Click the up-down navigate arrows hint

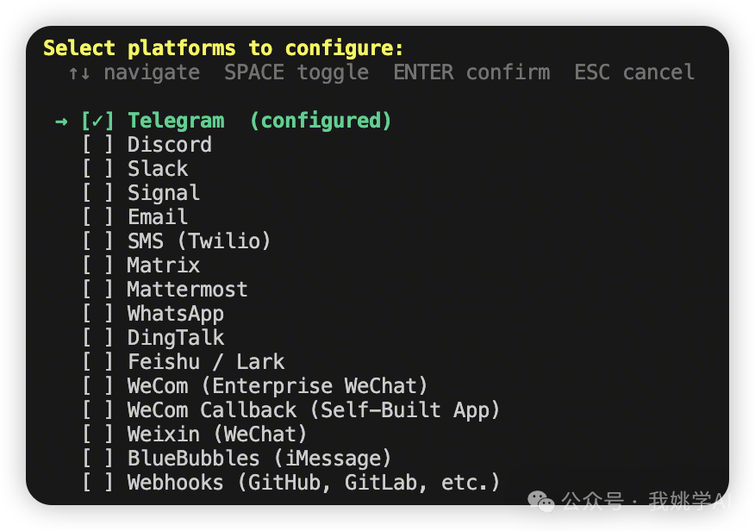78,72
